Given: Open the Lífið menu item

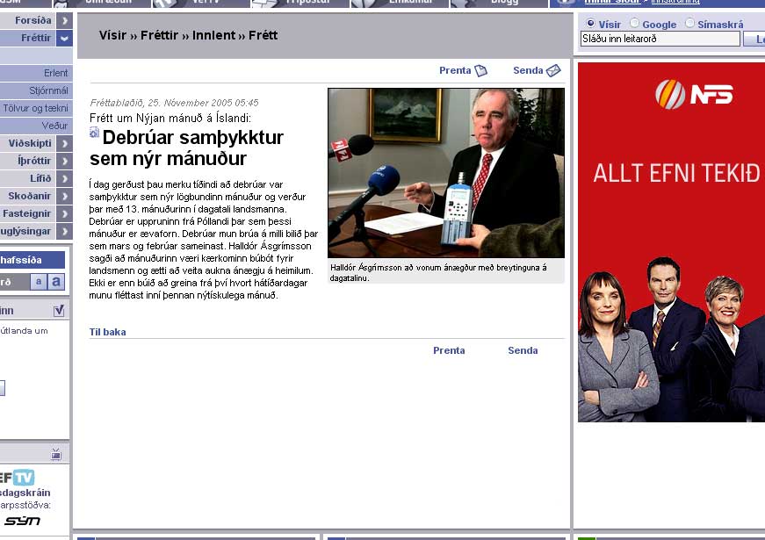Looking at the screenshot, I should coord(28,178).
